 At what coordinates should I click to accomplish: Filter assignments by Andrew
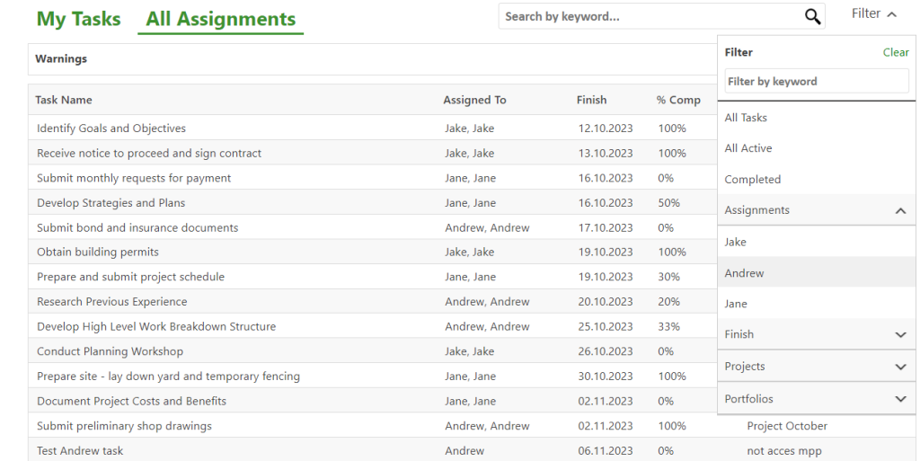click(x=744, y=273)
